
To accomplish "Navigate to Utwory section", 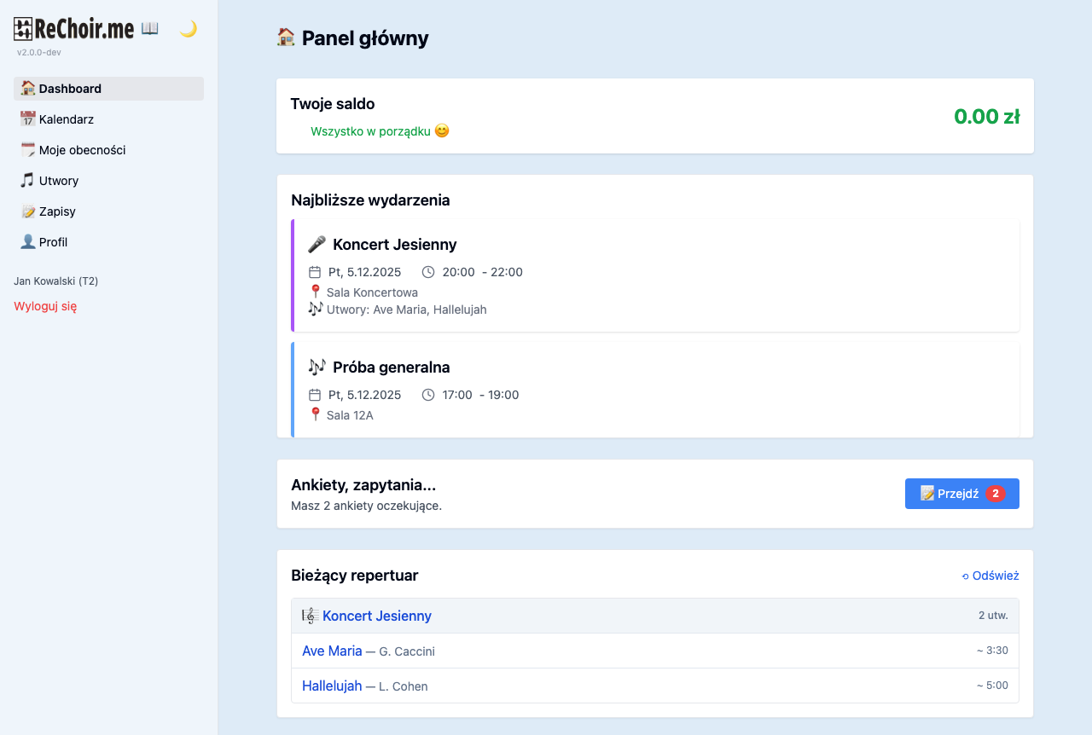I will pyautogui.click(x=58, y=181).
